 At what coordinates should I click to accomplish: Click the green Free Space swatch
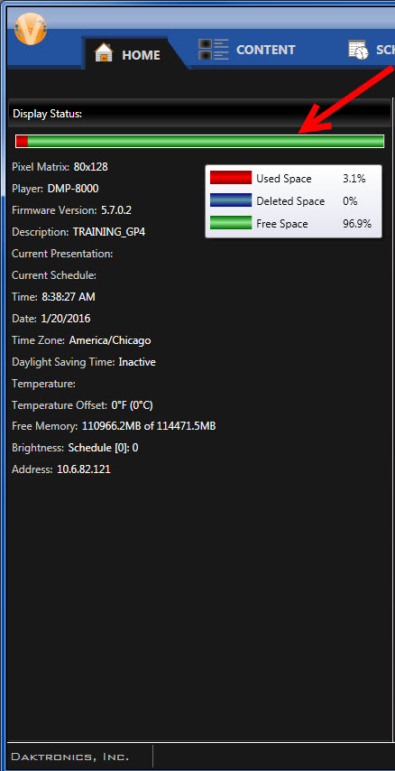point(231,223)
